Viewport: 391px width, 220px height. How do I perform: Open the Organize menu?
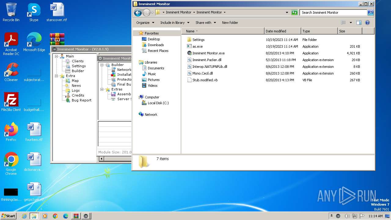pos(145,23)
